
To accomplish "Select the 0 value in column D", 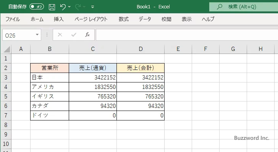I will pyautogui.click(x=141, y=116).
